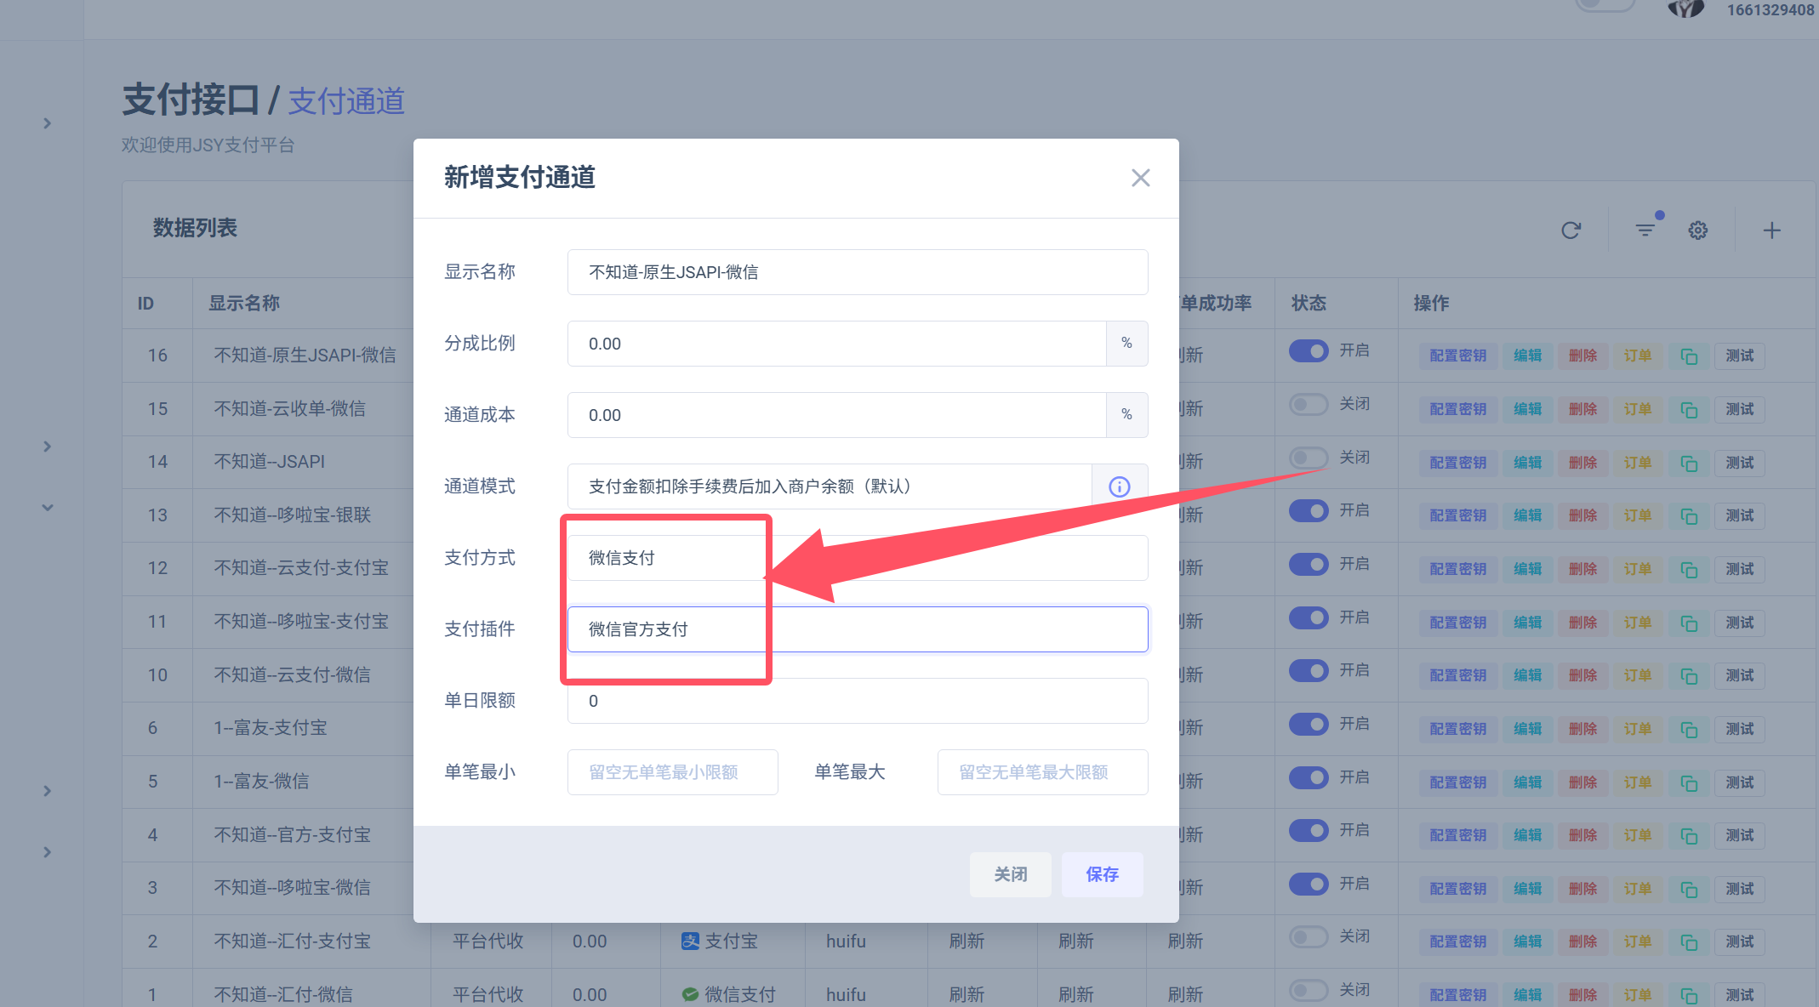
Task: Click the copy icon in row 16
Action: coord(1689,356)
